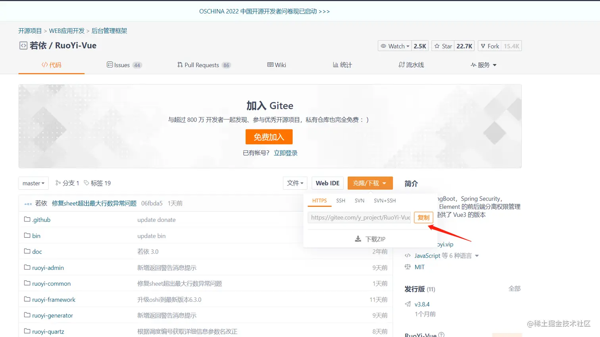Viewport: 600px width, 337px height.
Task: Click the 下载ZIP button
Action: 370,239
